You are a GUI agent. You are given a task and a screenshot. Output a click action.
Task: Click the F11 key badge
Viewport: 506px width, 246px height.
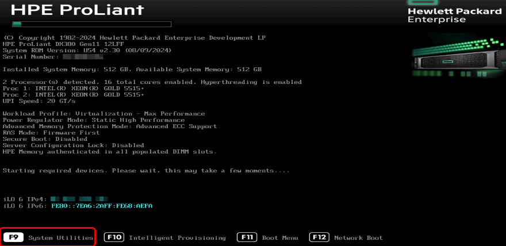[x=247, y=237]
